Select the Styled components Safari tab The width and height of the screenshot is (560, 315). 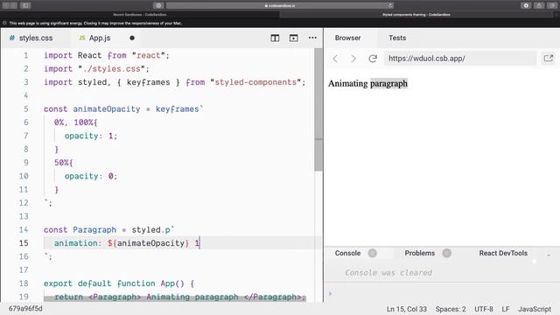[416, 15]
